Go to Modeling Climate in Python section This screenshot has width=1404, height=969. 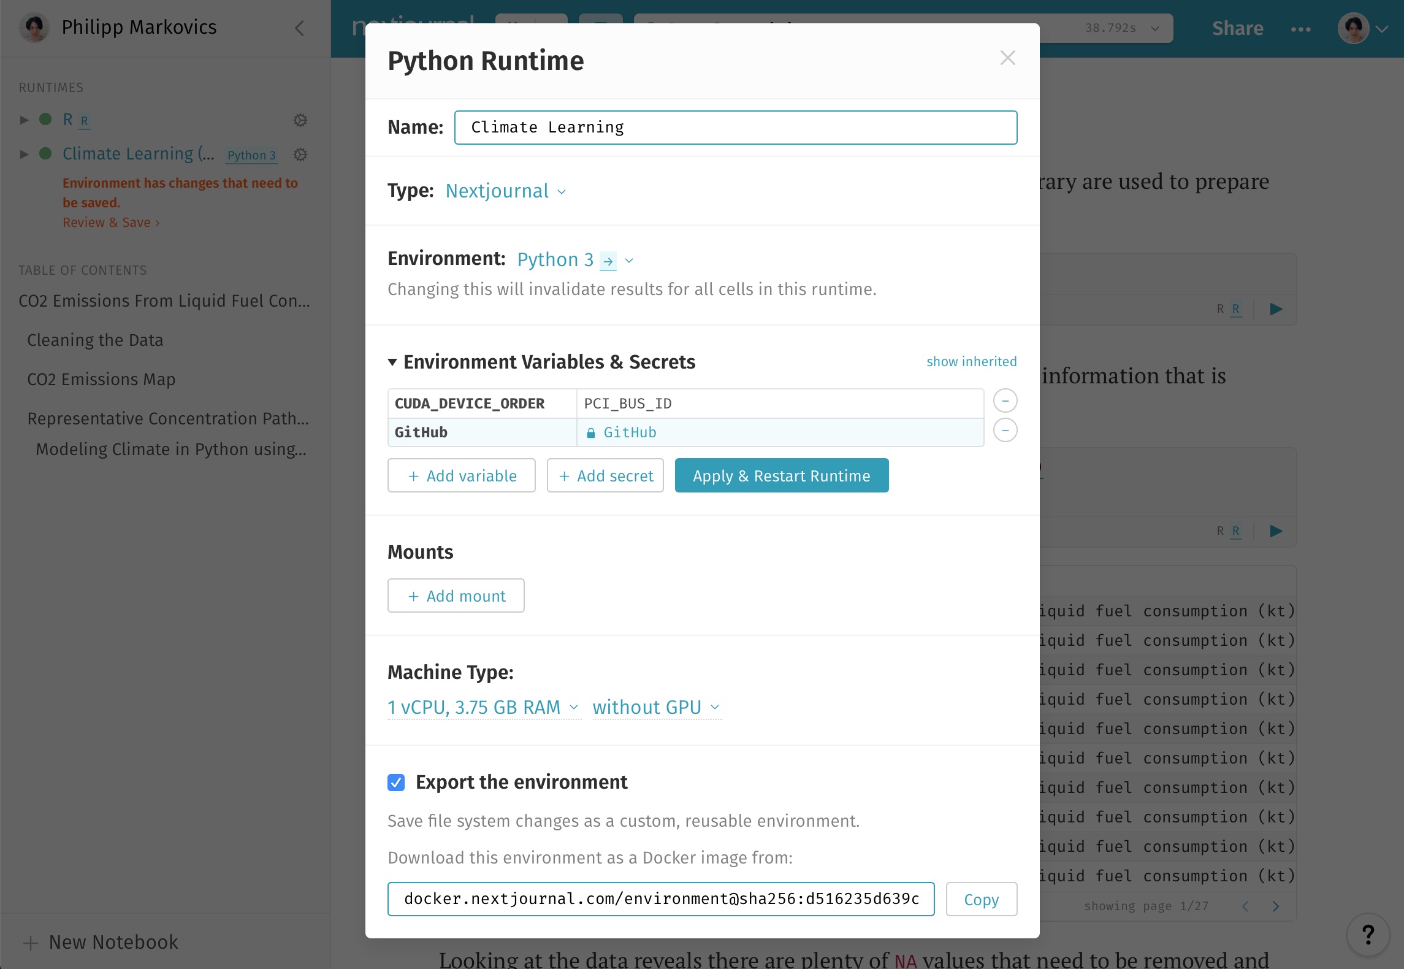pos(171,450)
